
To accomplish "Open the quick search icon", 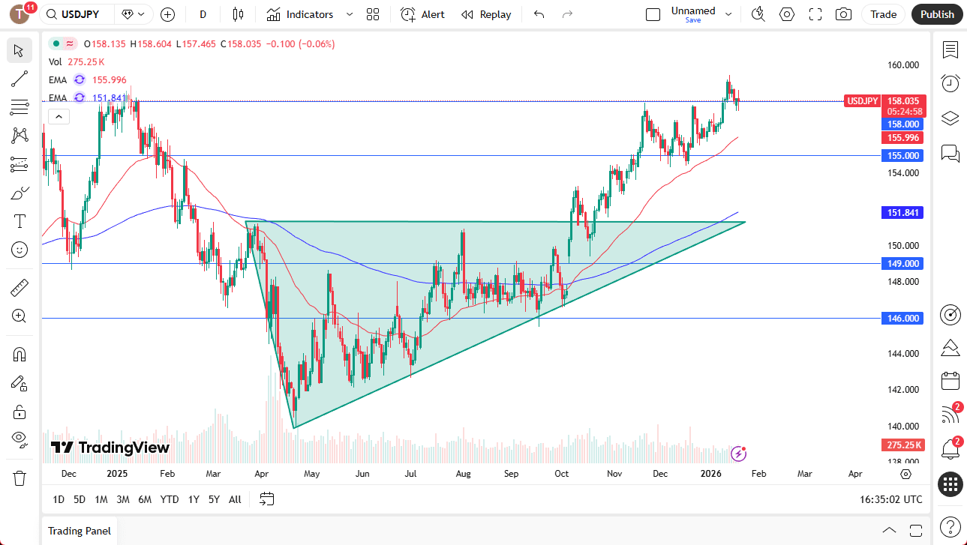I will point(758,14).
